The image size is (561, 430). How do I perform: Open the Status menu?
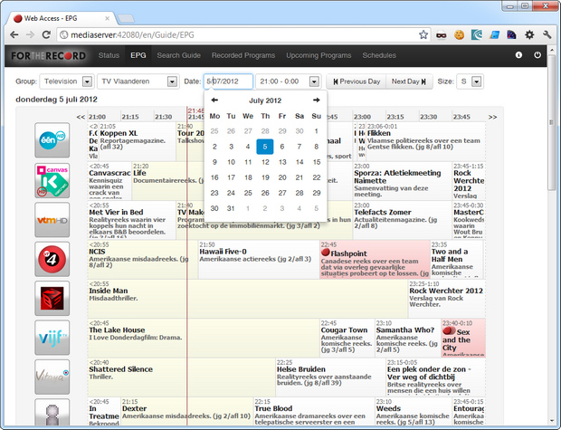[109, 55]
